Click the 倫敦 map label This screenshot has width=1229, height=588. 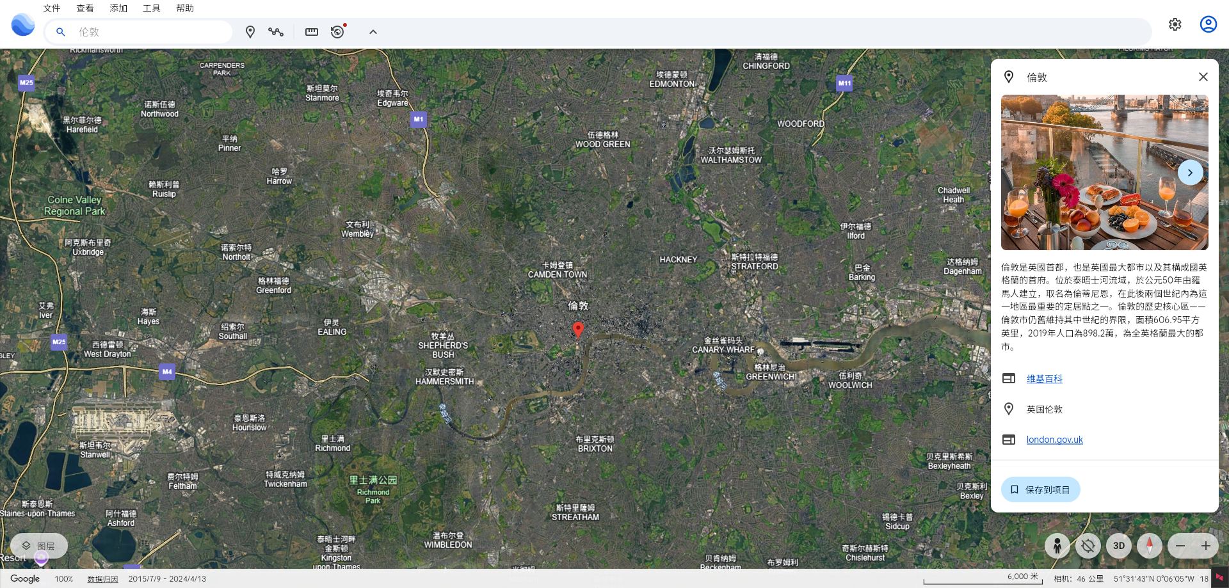pyautogui.click(x=578, y=306)
